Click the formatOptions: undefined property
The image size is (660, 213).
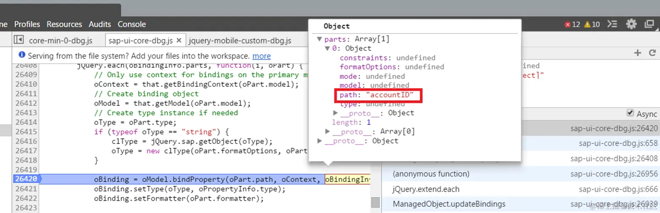point(392,67)
